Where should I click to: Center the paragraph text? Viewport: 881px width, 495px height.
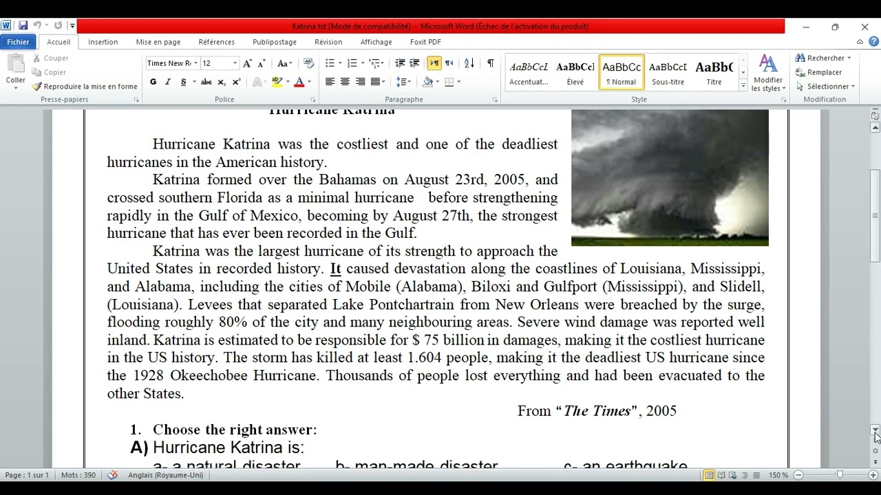coord(345,82)
